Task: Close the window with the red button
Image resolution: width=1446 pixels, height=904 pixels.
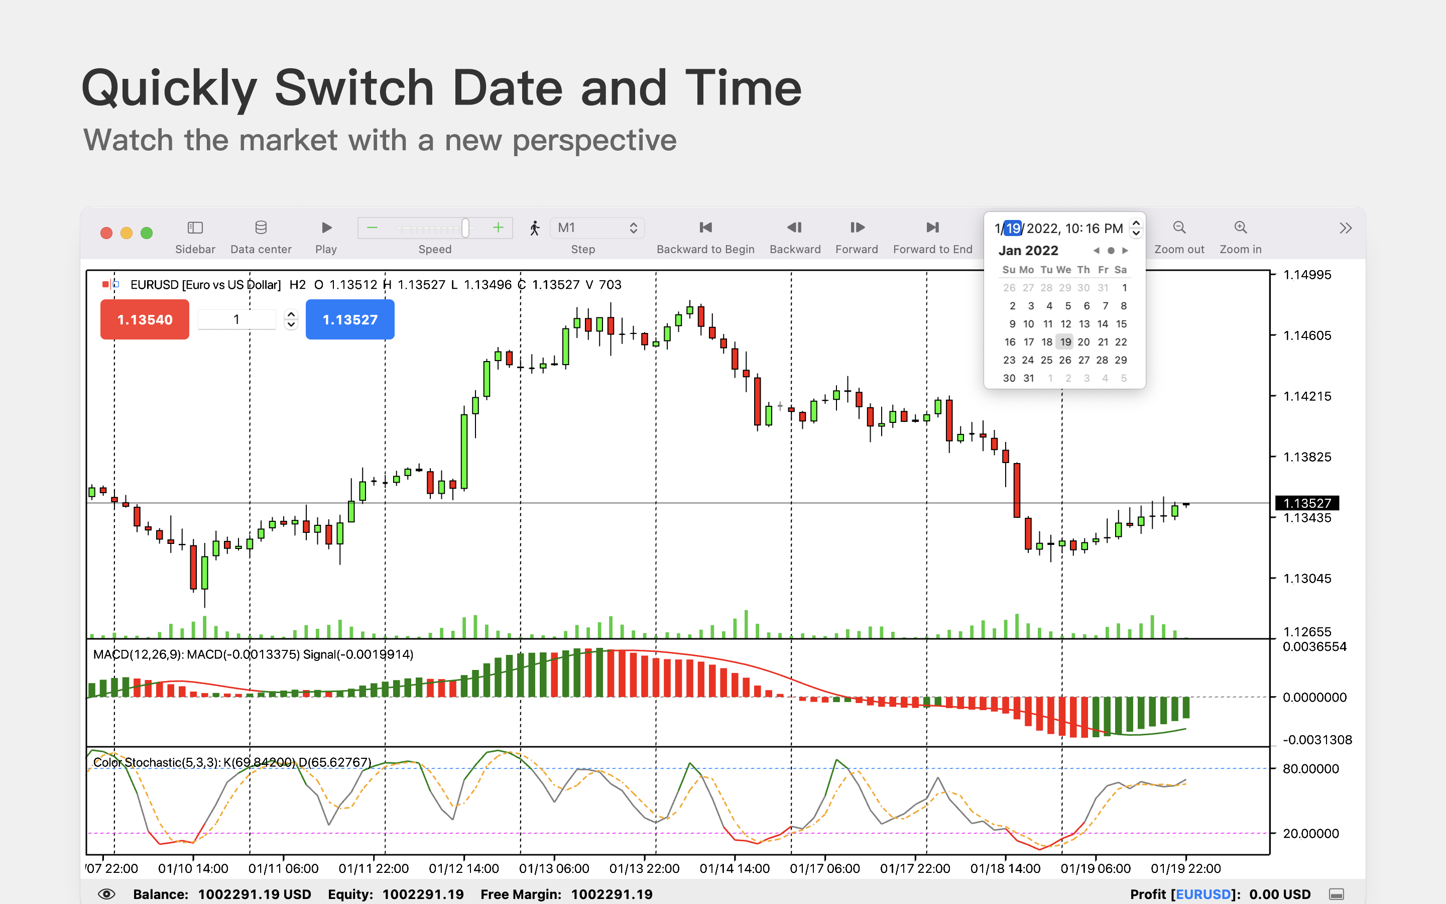Action: [106, 233]
